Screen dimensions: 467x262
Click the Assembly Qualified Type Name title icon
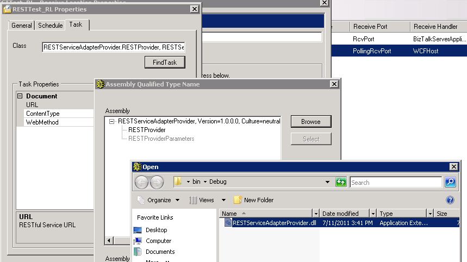(x=101, y=84)
